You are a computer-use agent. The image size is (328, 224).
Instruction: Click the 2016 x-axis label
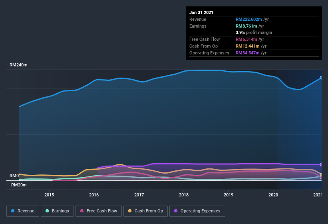[94, 195]
